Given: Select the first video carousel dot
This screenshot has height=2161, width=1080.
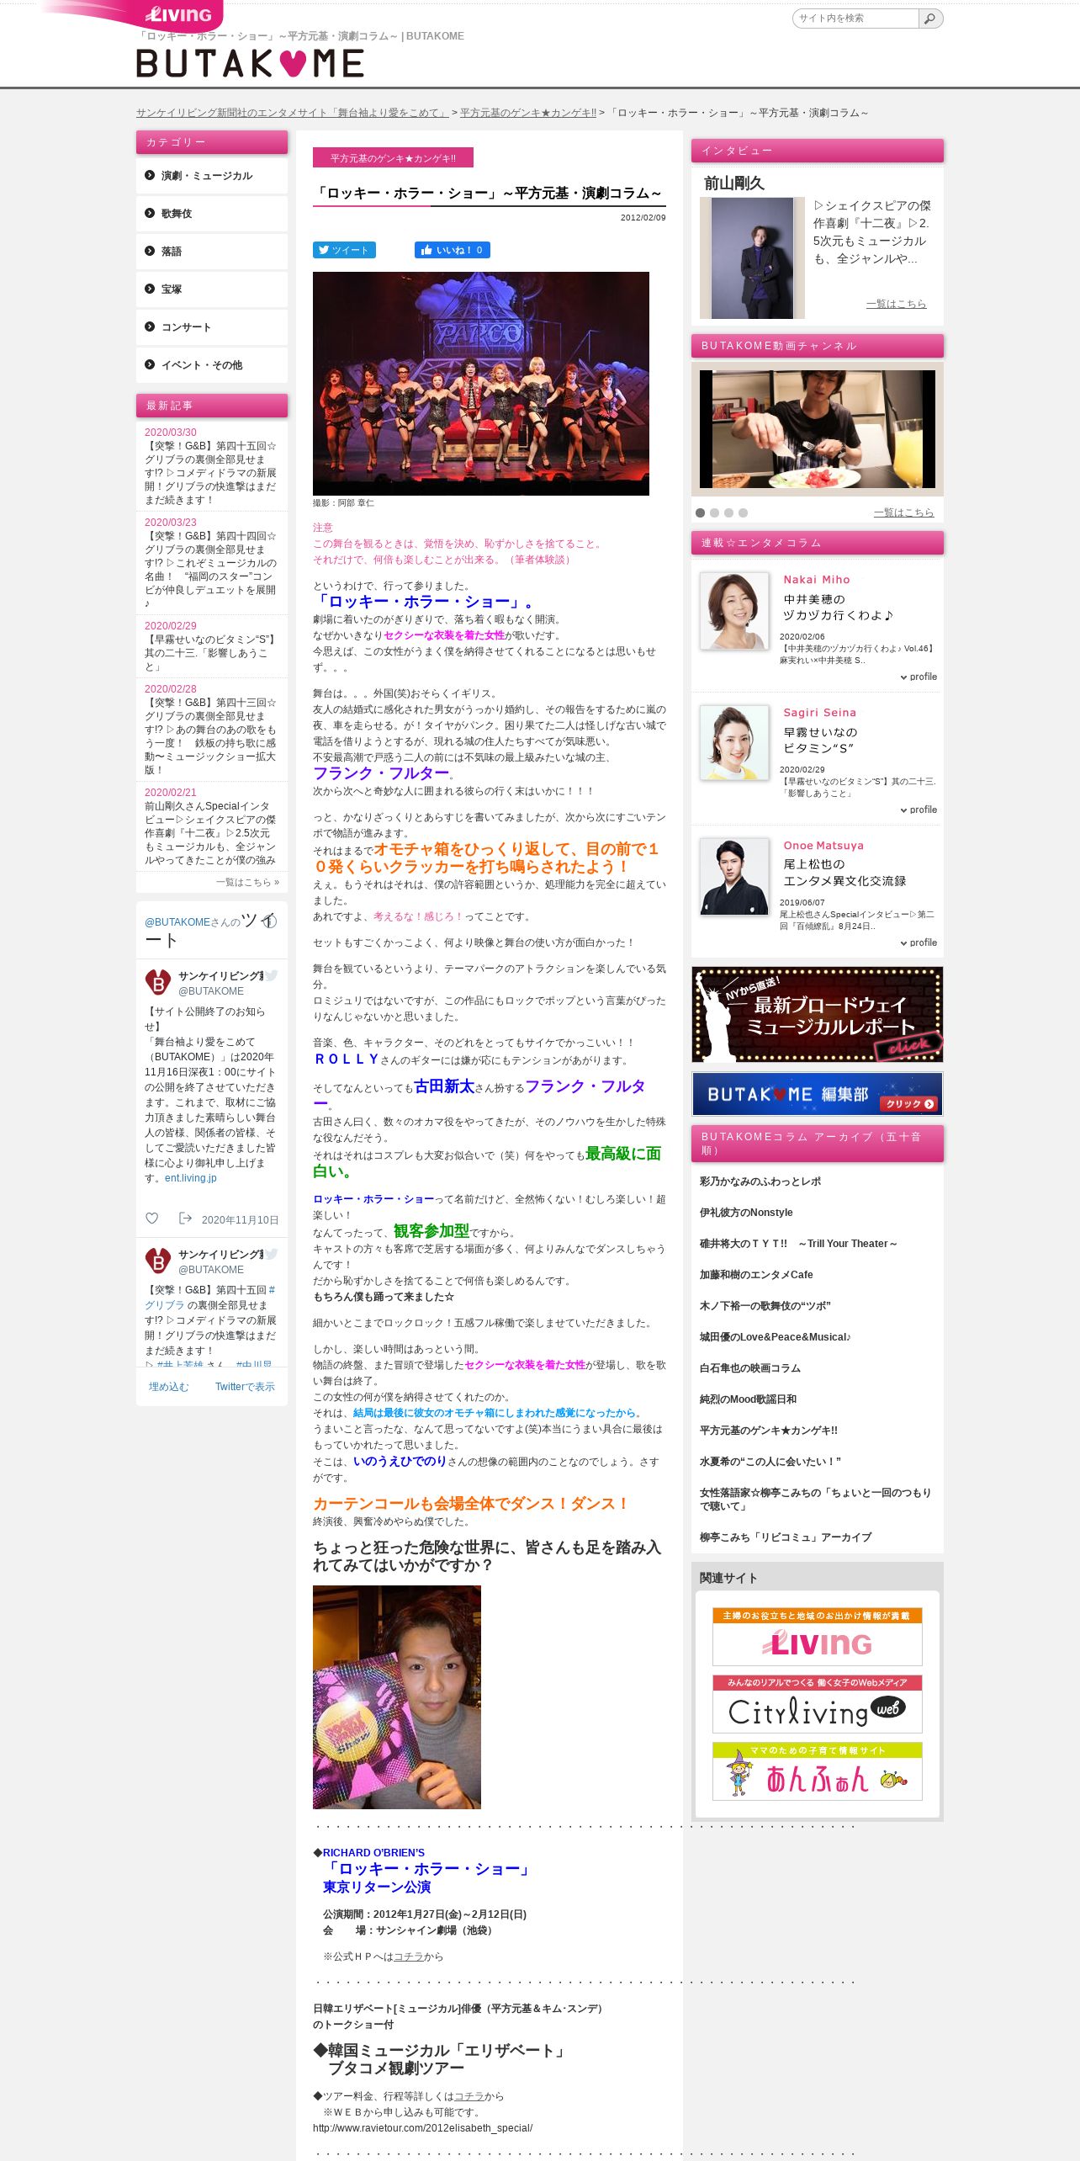Looking at the screenshot, I should coord(700,512).
